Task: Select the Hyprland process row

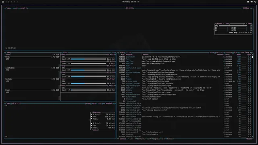Action: click(185, 64)
